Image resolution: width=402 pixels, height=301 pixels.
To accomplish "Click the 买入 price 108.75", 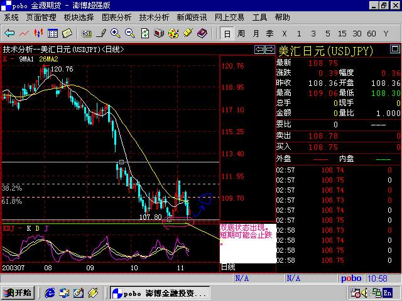I will 323,147.
